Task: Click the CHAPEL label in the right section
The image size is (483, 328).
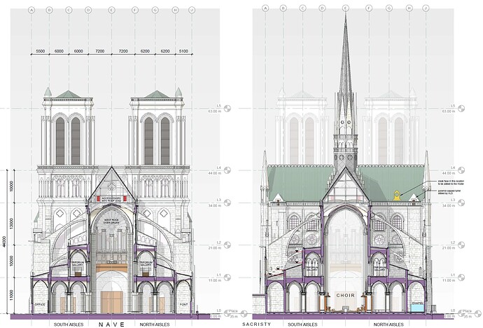Action: click(x=418, y=303)
